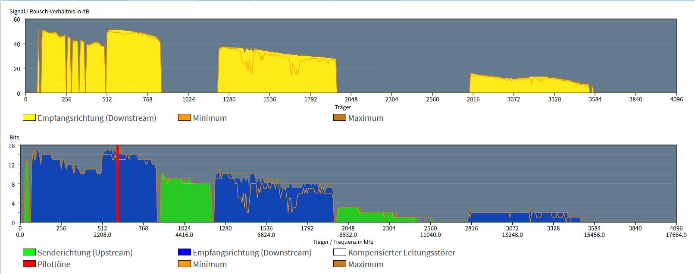Click the 'Signal / Rausch-Verhältnis in dB' title

click(49, 12)
